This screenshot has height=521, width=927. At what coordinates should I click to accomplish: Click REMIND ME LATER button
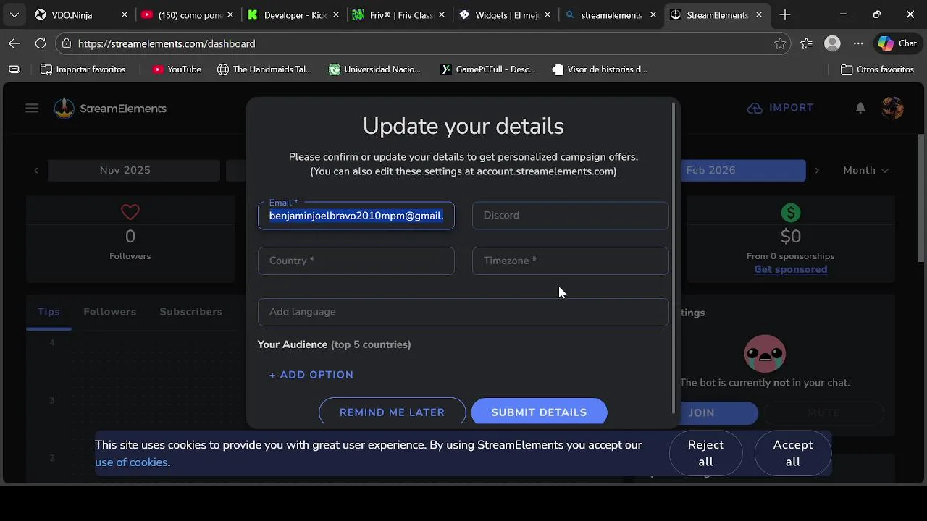[392, 412]
